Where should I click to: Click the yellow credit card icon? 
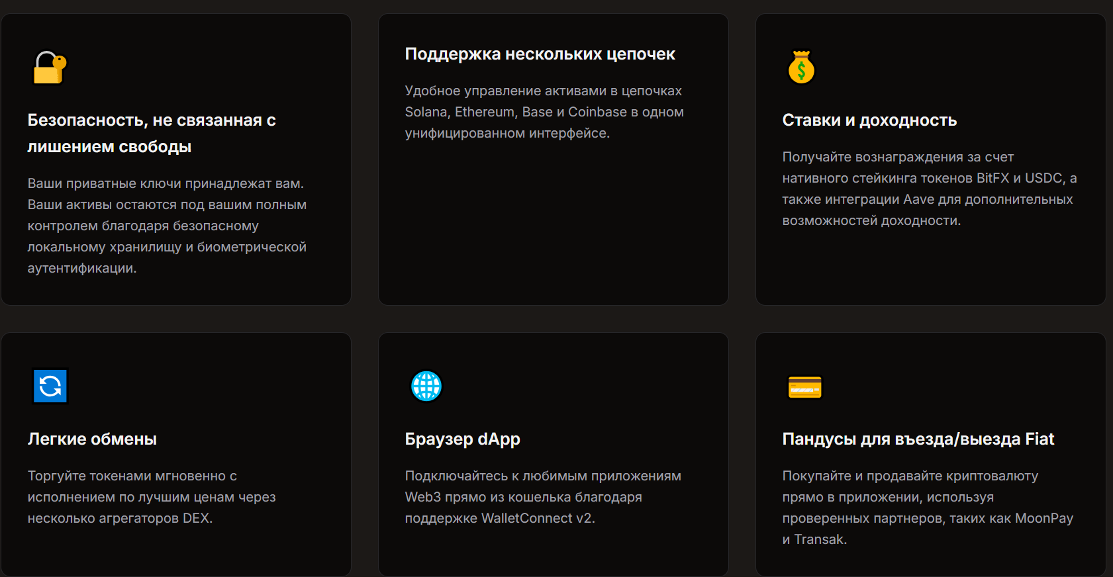(x=804, y=388)
